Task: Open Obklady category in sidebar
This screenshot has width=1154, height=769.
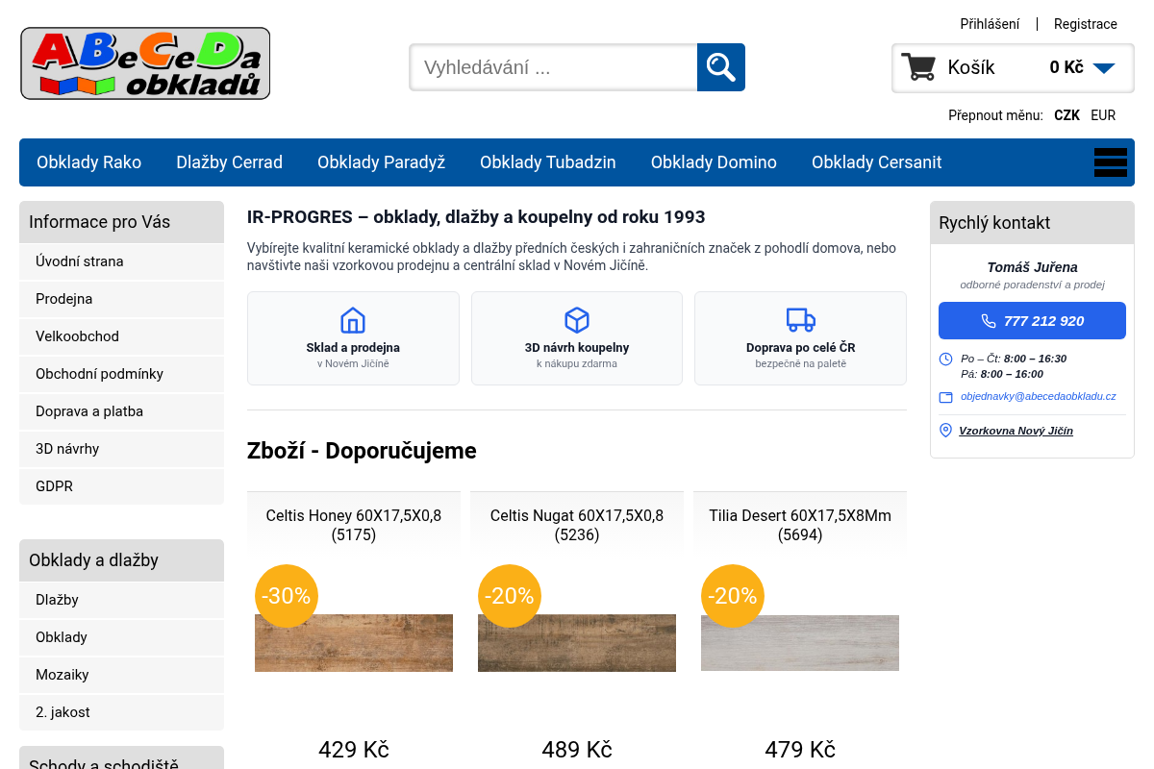Action: coord(121,637)
